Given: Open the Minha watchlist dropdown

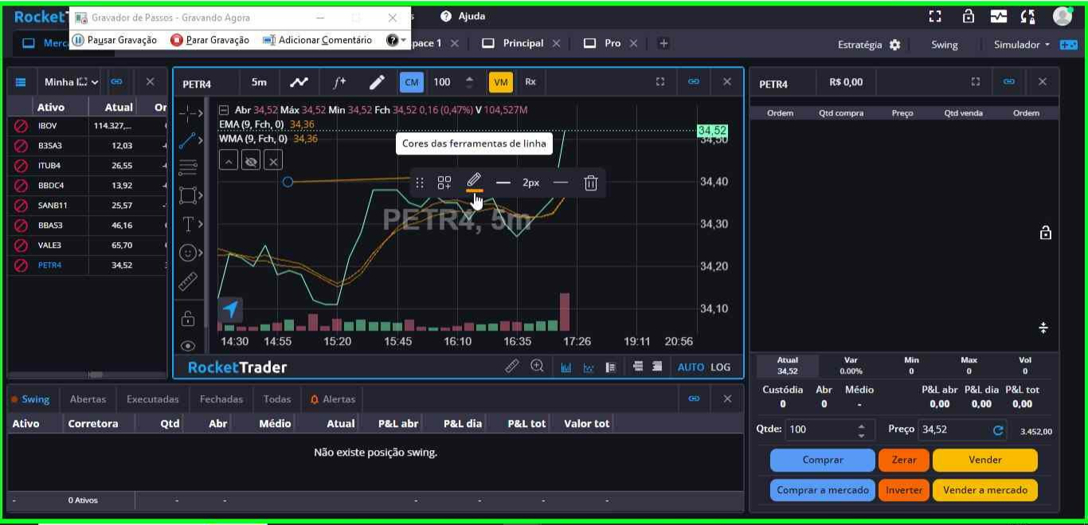Looking at the screenshot, I should click(72, 81).
